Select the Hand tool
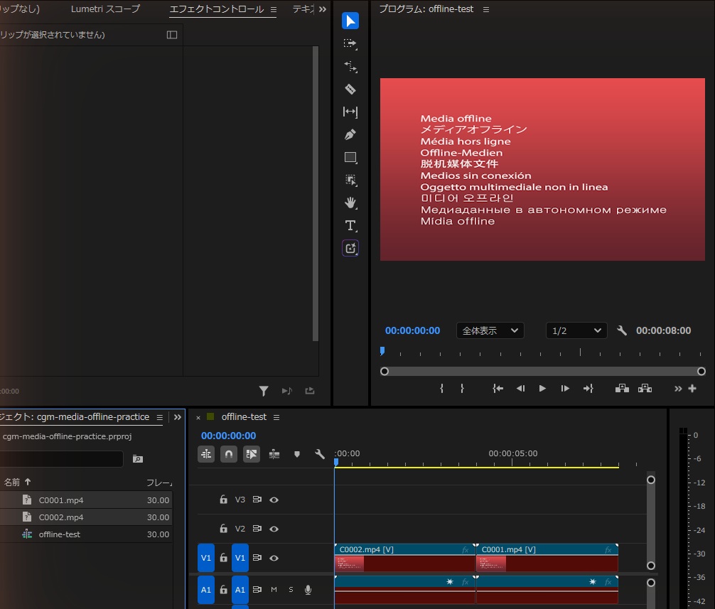The image size is (715, 609). pyautogui.click(x=350, y=203)
